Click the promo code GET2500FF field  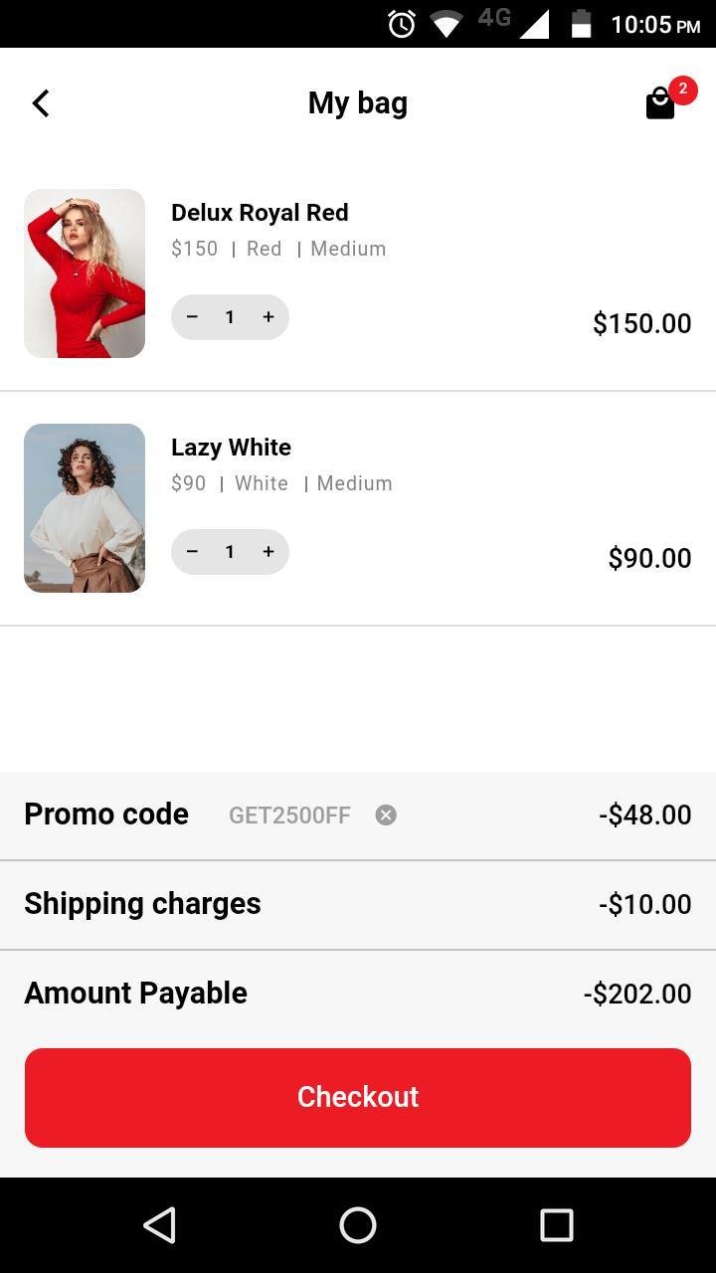pyautogui.click(x=289, y=816)
